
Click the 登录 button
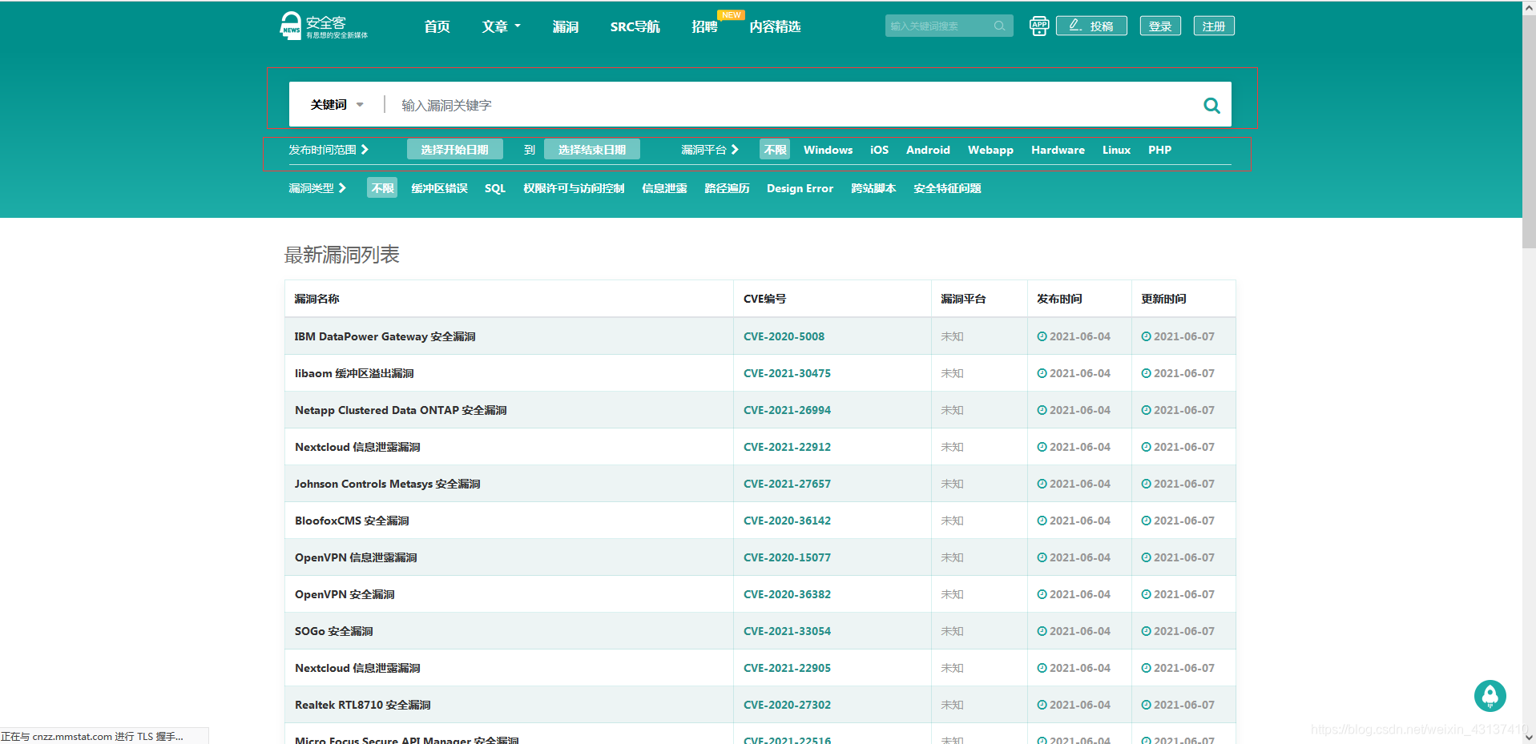[1160, 26]
